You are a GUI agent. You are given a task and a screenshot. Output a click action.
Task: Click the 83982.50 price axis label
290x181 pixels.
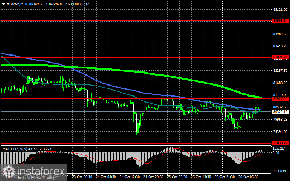(x=280, y=34)
